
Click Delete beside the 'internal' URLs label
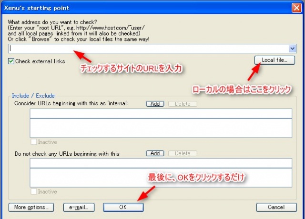click(x=183, y=104)
